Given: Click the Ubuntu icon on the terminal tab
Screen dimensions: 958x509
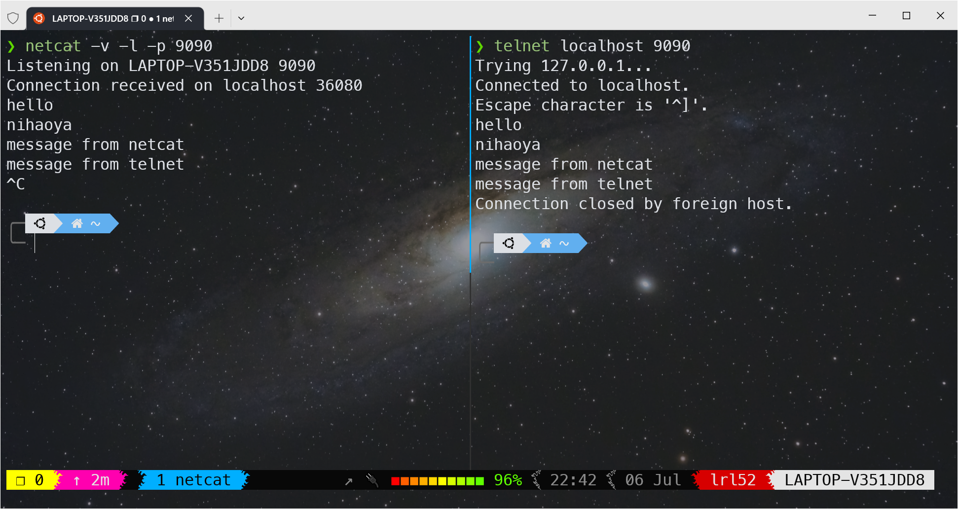Looking at the screenshot, I should point(39,18).
